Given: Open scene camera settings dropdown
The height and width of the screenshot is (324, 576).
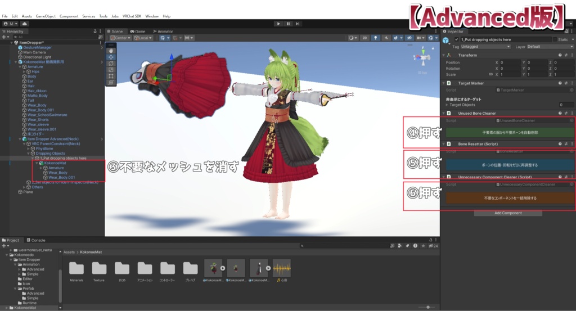Looking at the screenshot, I should [x=420, y=38].
